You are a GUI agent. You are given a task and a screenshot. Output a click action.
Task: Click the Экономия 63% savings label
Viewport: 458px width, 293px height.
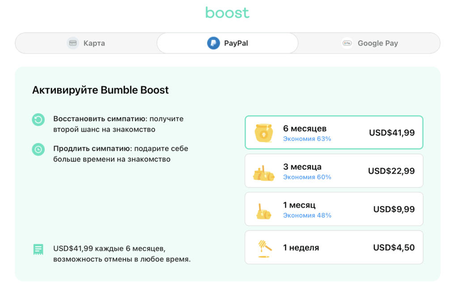tap(308, 138)
